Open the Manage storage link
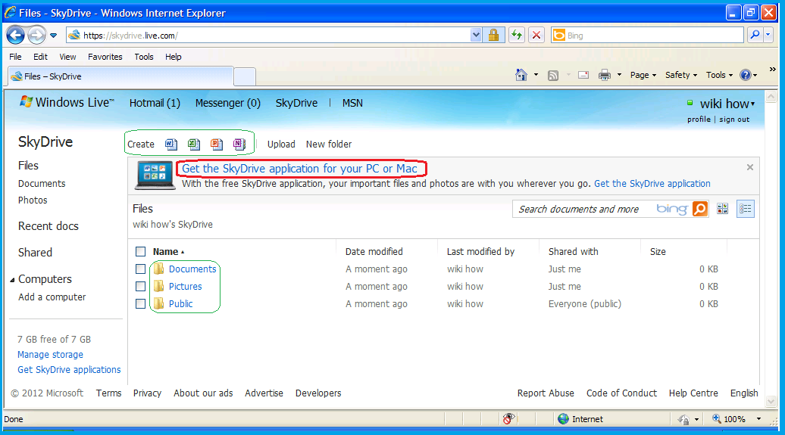 tap(50, 355)
